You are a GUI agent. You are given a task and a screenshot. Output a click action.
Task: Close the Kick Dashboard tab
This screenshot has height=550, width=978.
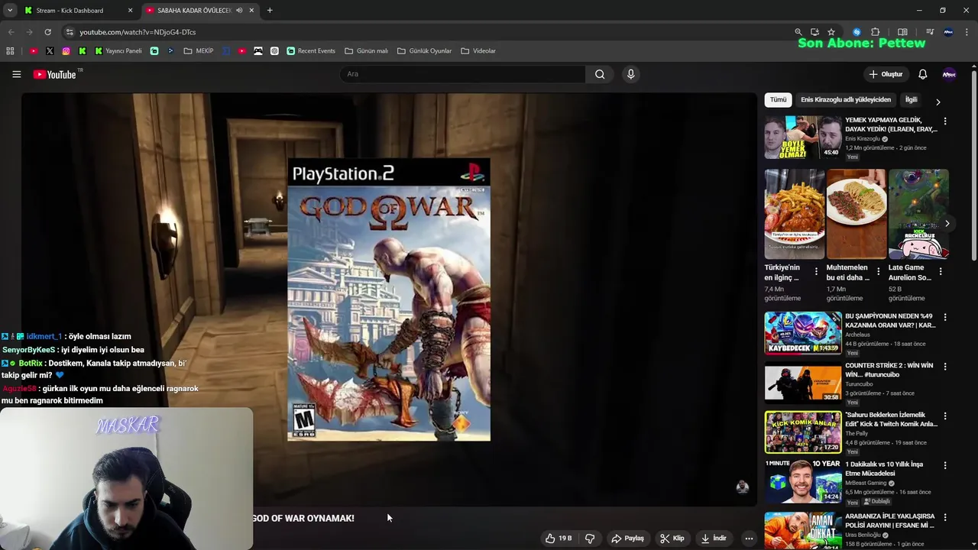pyautogui.click(x=130, y=11)
